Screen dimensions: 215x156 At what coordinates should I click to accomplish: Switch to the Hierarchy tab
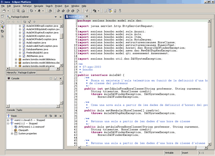[x=12, y=72]
